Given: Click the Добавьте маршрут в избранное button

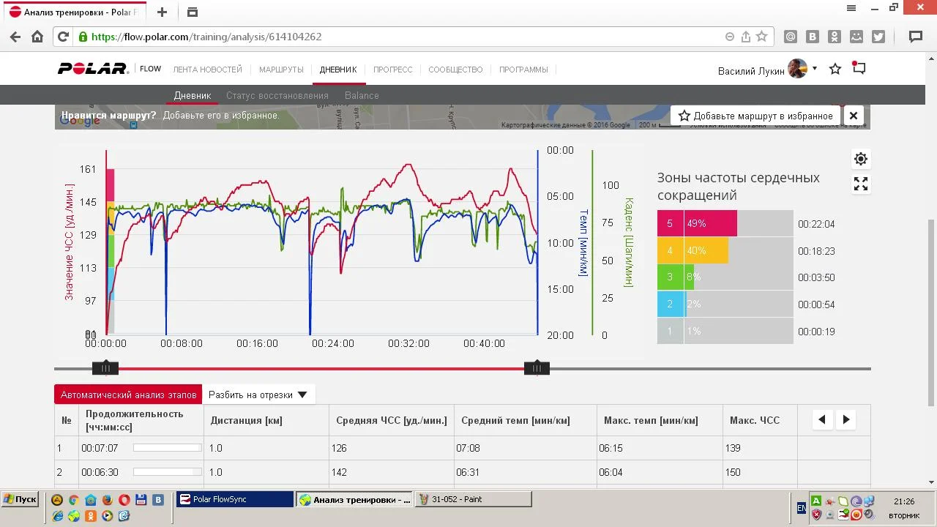Looking at the screenshot, I should (755, 116).
